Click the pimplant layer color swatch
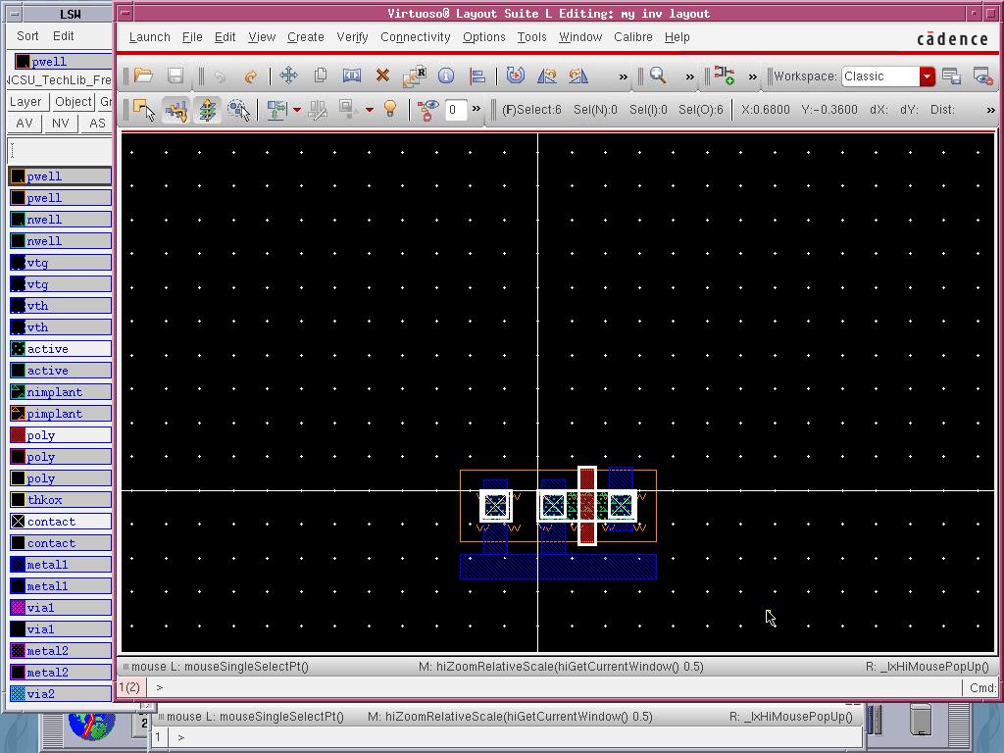 point(18,414)
